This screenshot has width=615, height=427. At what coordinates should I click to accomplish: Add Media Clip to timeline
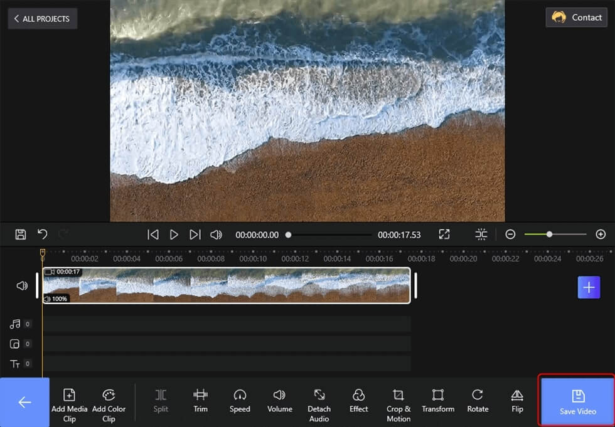(x=70, y=406)
